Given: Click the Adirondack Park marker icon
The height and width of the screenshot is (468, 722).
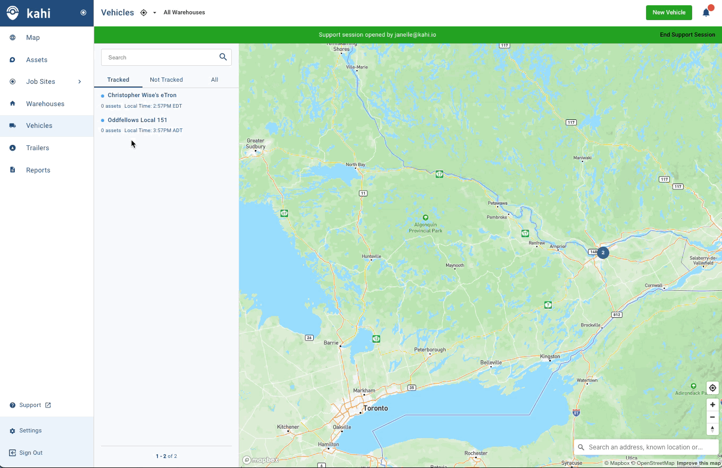Looking at the screenshot, I should coord(693,386).
